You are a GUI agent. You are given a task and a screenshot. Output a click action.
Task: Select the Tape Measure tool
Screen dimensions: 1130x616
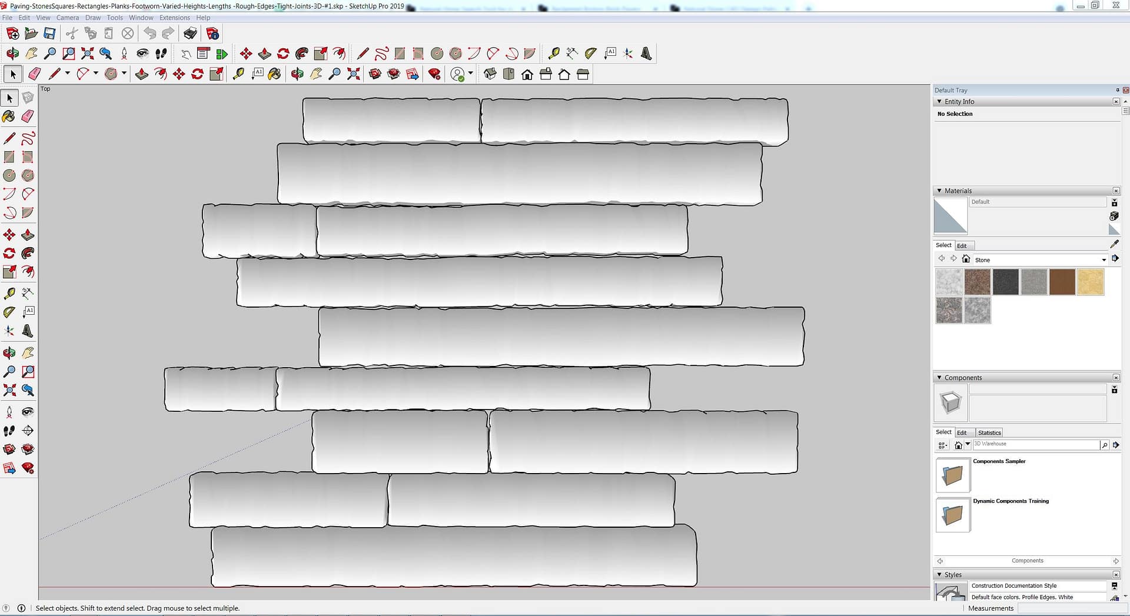point(9,293)
